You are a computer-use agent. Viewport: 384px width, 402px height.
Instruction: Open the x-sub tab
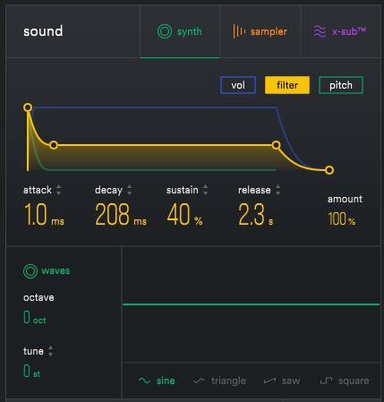(x=341, y=31)
